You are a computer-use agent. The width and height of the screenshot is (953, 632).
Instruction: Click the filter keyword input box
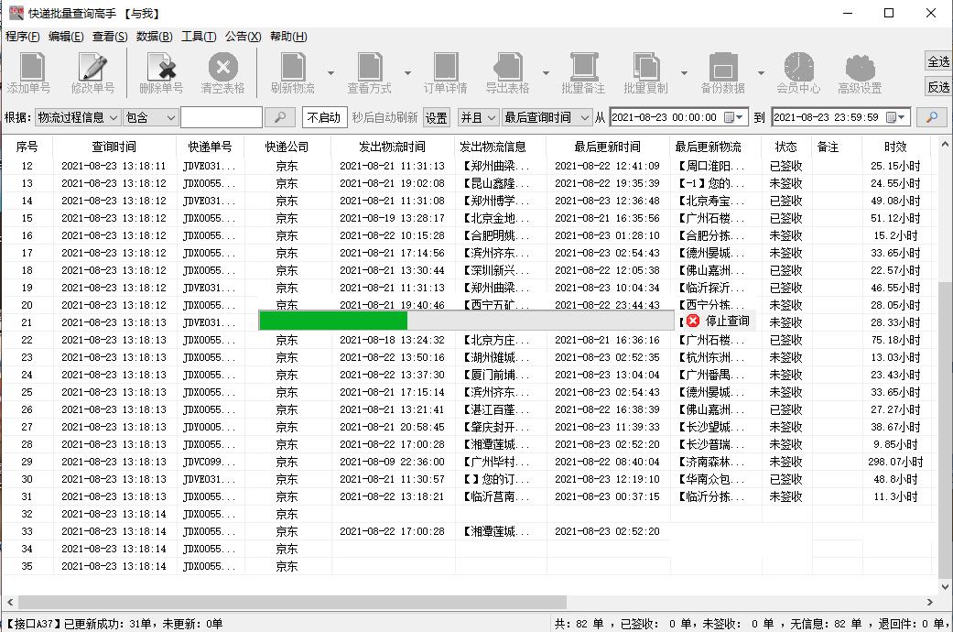click(220, 117)
